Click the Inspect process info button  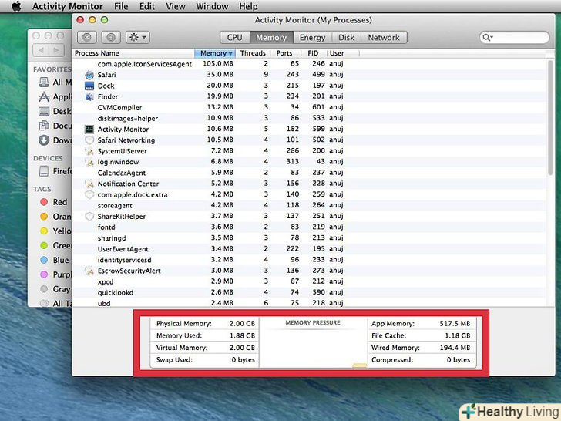click(111, 37)
